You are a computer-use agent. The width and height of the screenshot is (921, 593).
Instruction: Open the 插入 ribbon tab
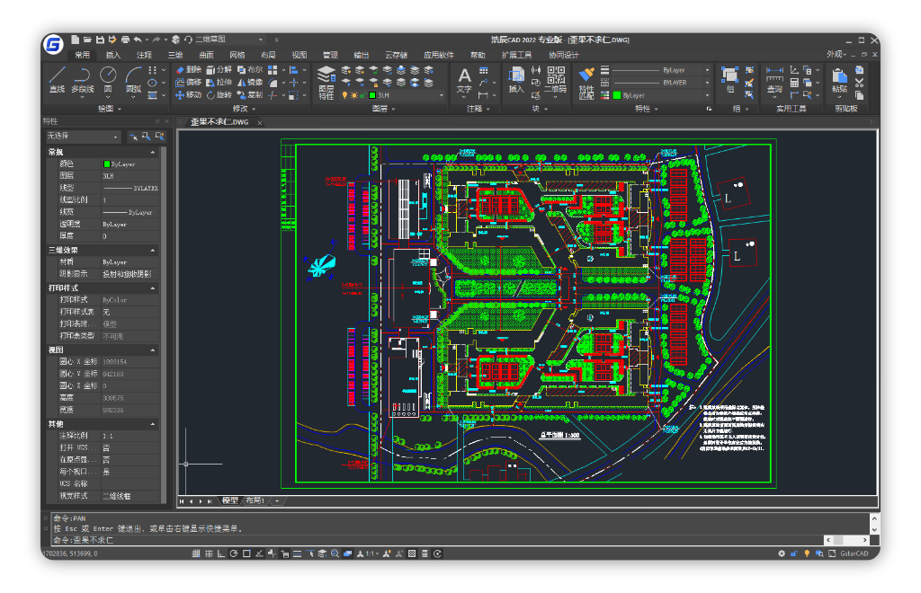(x=112, y=55)
